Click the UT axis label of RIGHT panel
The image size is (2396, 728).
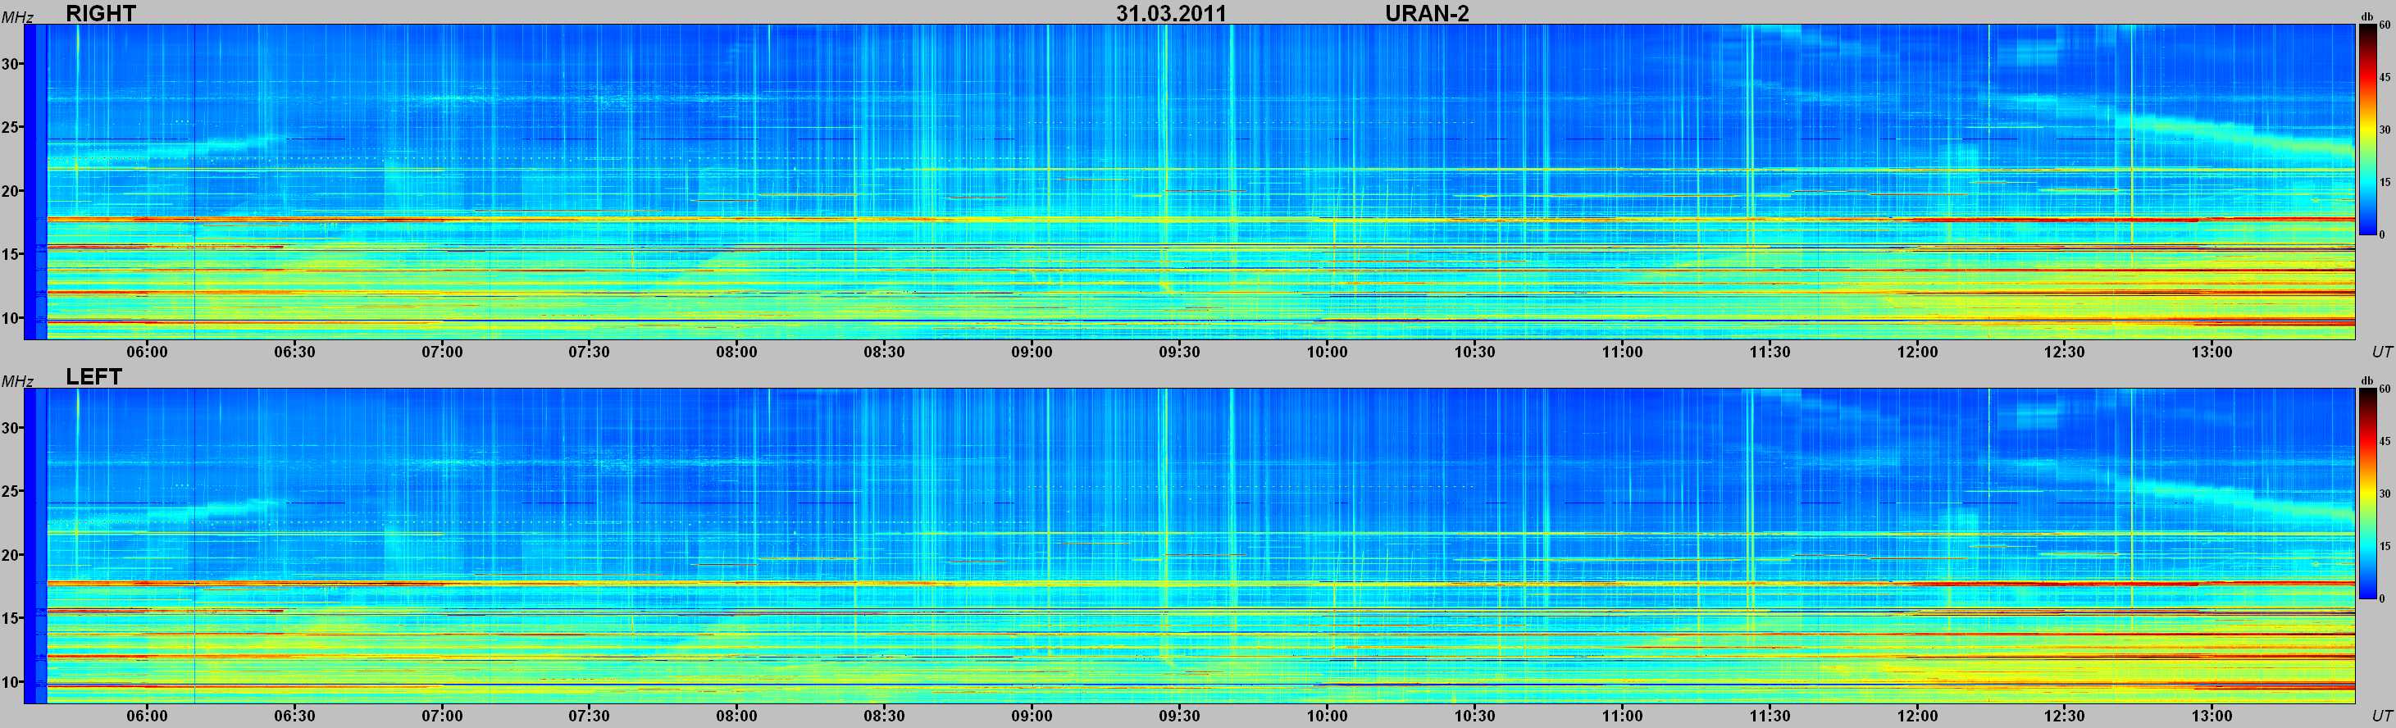2381,352
